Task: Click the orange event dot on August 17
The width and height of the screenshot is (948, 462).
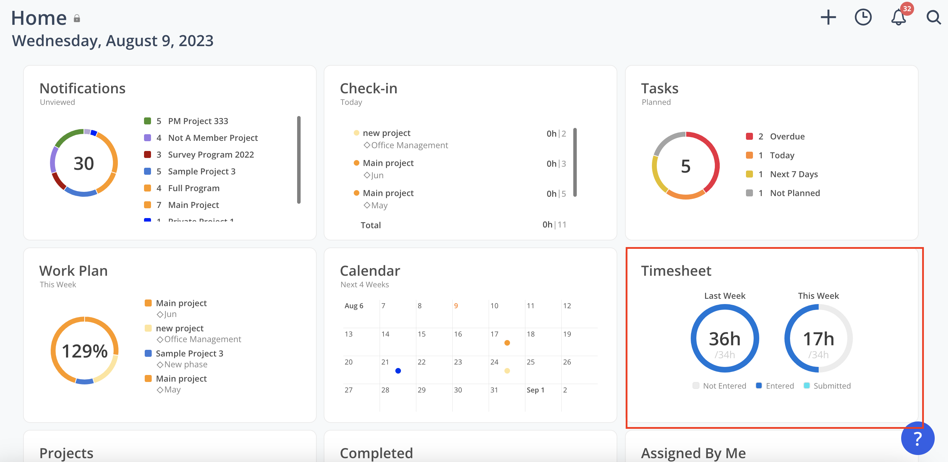Action: 507,342
